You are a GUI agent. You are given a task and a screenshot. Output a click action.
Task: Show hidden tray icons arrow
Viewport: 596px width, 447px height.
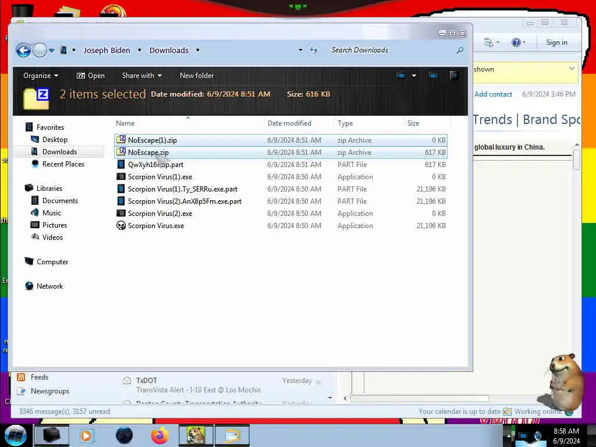pos(509,435)
